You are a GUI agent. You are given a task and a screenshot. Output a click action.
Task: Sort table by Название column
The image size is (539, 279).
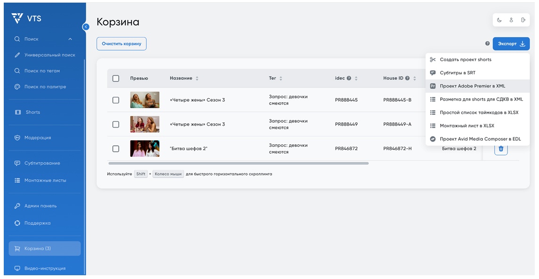click(x=197, y=78)
